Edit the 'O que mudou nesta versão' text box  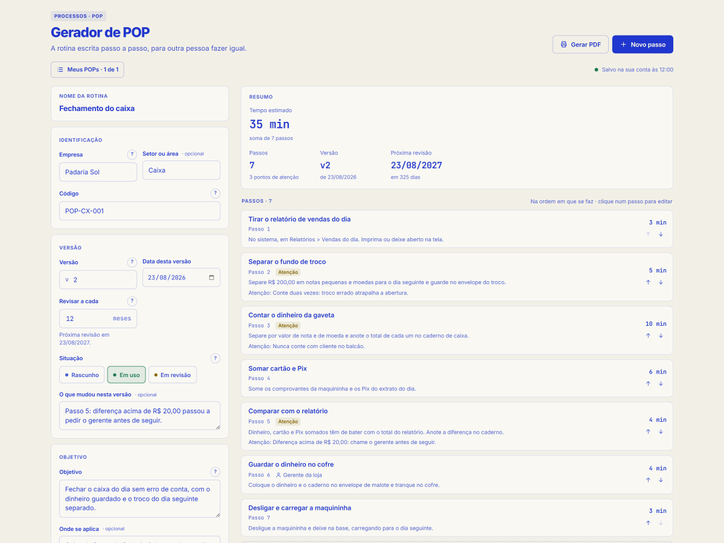(139, 416)
